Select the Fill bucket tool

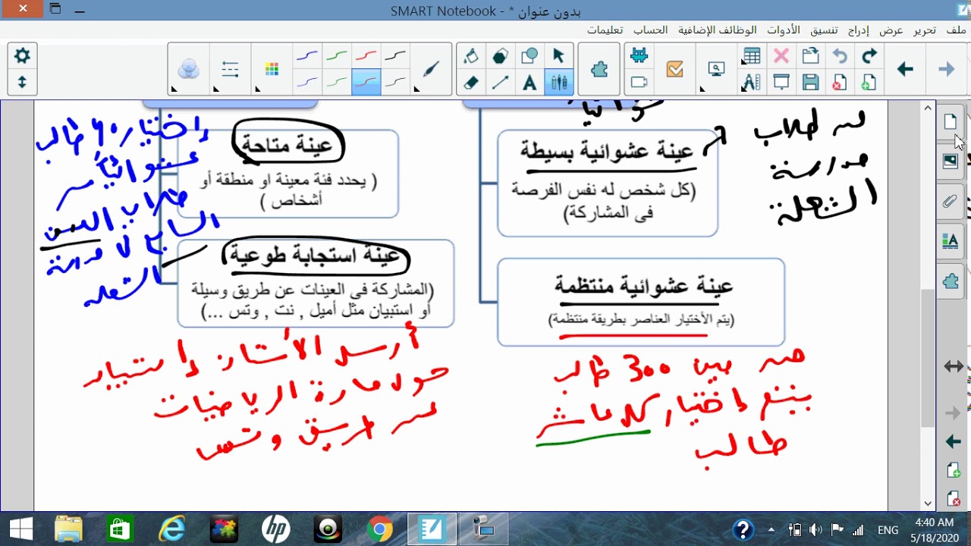point(471,56)
